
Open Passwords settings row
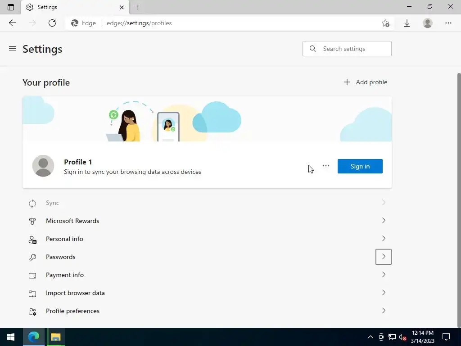(207, 257)
